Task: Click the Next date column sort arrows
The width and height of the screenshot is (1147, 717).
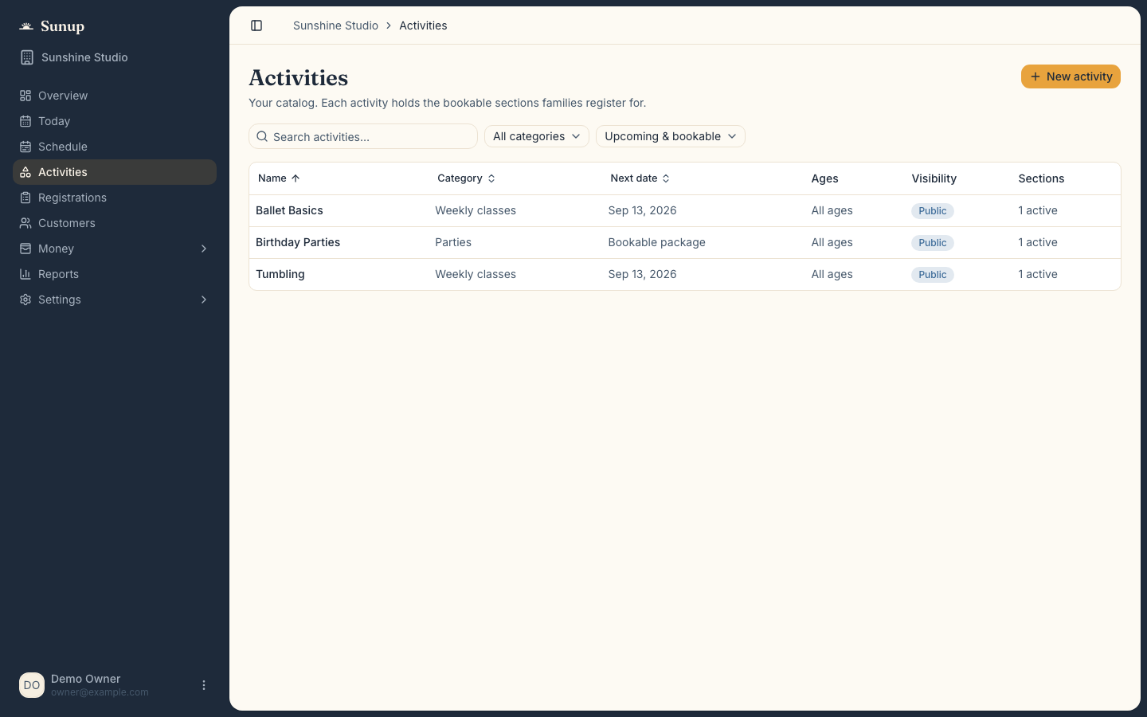Action: 666,178
